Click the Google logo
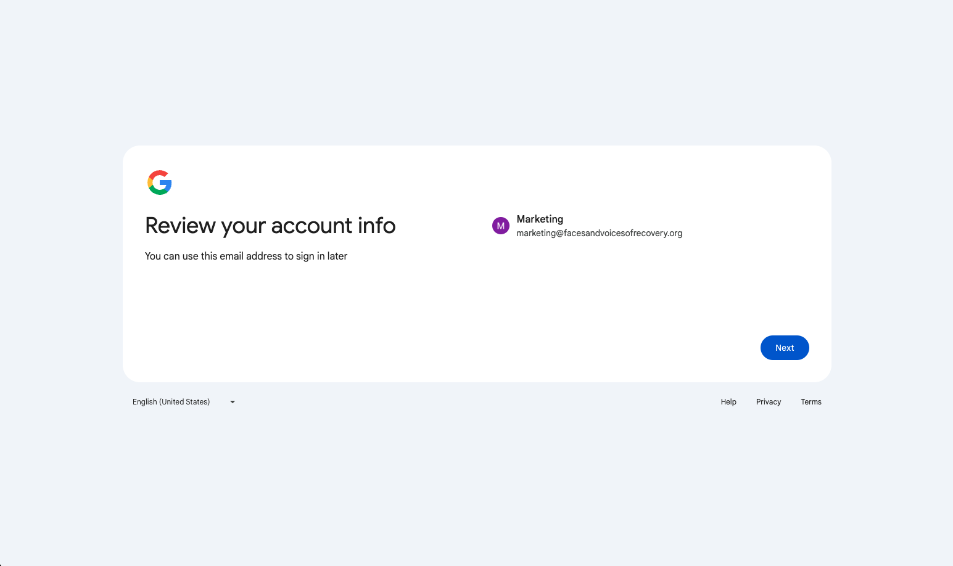This screenshot has width=953, height=566. point(160,183)
